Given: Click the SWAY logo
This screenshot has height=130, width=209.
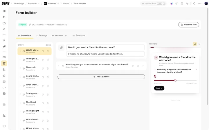Looking at the screenshot, I should [x=6, y=3].
